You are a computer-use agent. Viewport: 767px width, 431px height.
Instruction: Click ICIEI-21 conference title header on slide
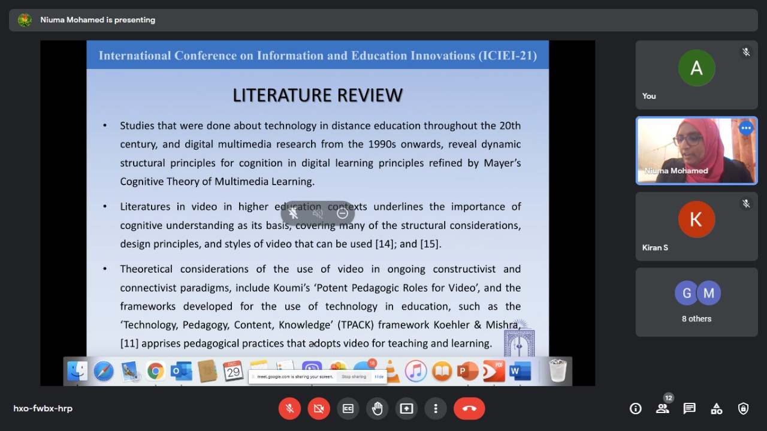coord(318,56)
